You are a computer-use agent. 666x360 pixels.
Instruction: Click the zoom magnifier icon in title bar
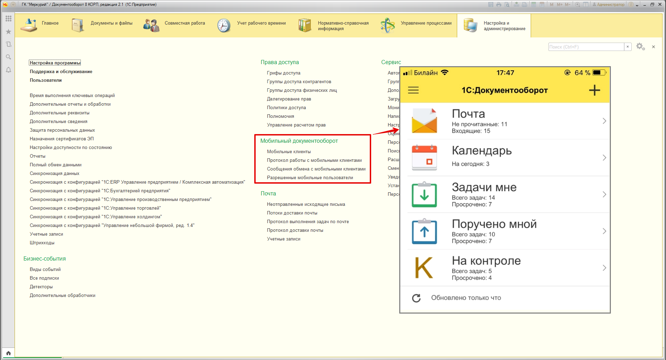click(578, 5)
